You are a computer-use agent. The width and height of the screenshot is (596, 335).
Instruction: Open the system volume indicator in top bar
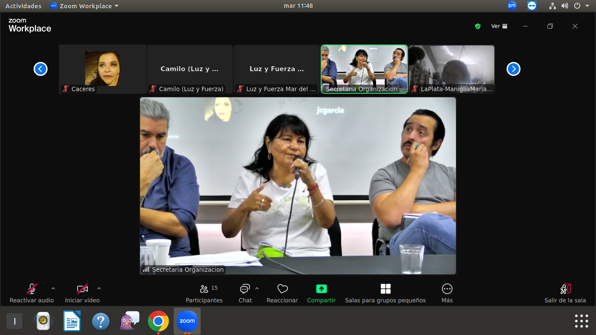(x=565, y=6)
